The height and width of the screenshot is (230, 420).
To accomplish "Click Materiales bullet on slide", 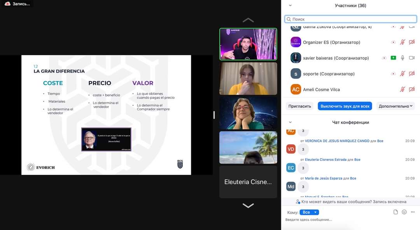I will pos(57,101).
